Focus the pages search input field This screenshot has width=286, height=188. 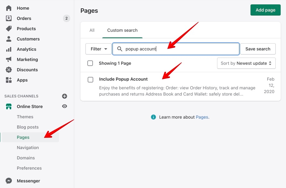(181, 49)
